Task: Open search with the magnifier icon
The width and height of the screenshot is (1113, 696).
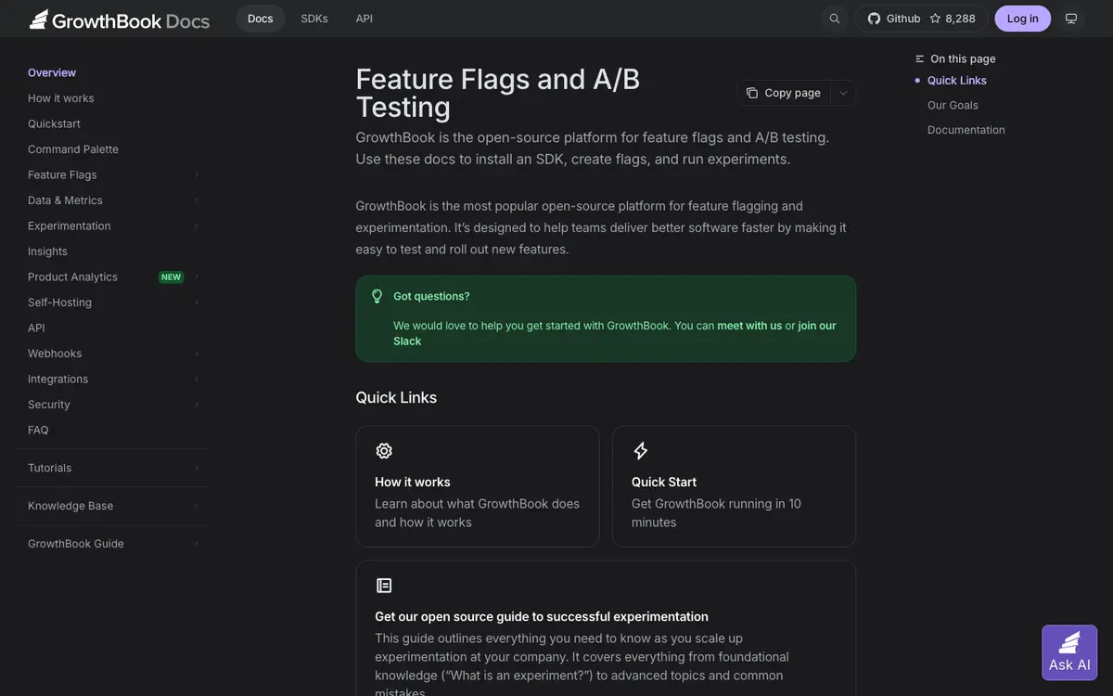Action: 835,19
